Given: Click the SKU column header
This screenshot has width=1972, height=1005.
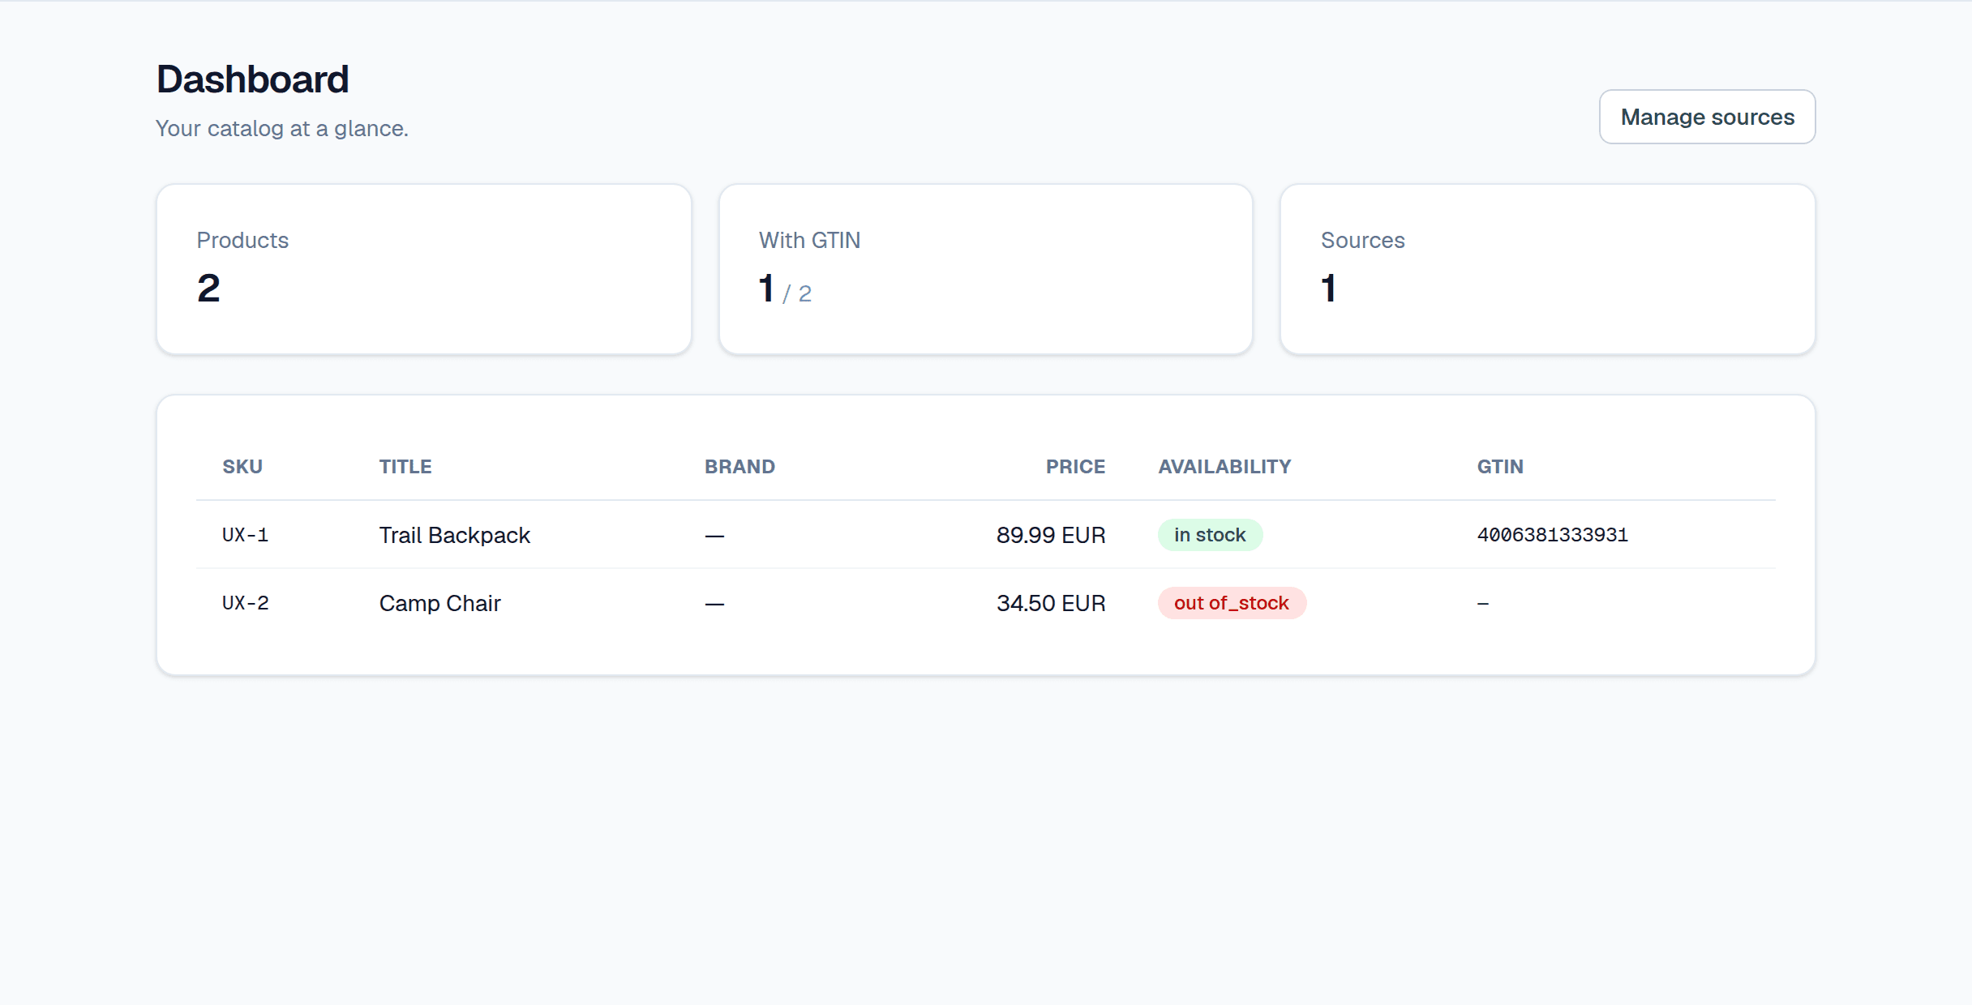Looking at the screenshot, I should point(242,467).
